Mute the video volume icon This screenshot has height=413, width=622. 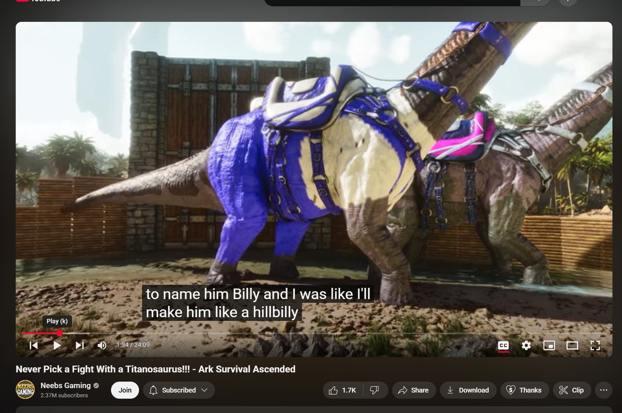102,345
